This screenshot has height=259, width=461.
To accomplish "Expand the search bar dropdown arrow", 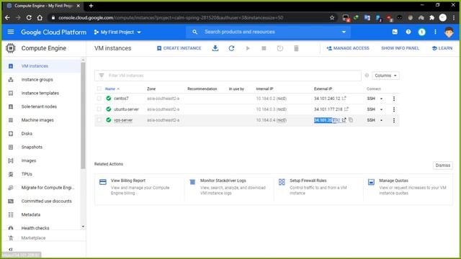I will pyautogui.click(x=344, y=32).
